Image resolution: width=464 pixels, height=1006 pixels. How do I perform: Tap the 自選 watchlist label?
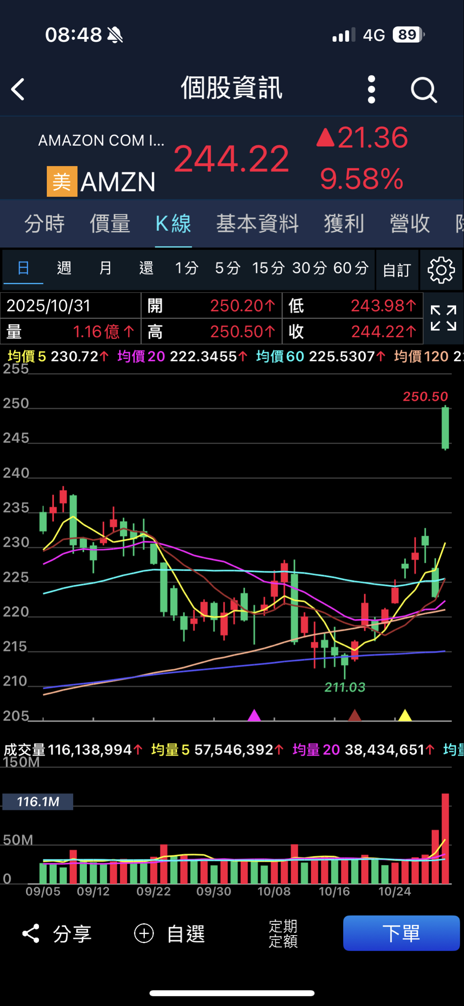click(x=186, y=934)
